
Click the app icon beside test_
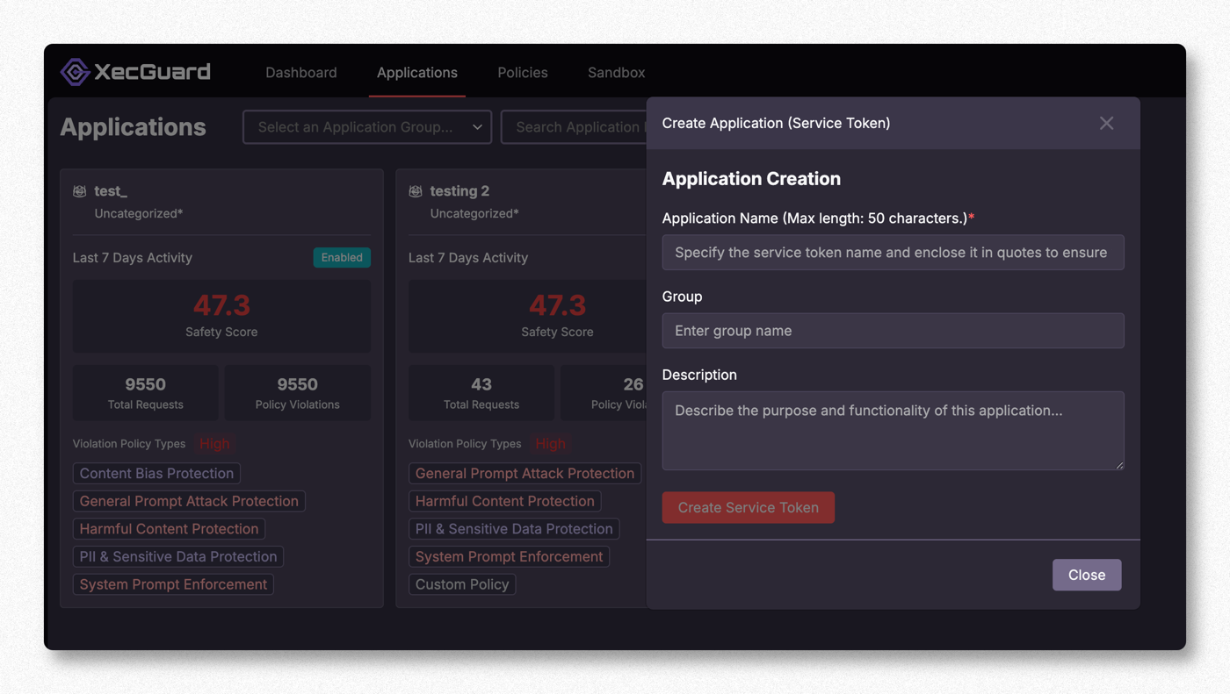click(x=80, y=191)
